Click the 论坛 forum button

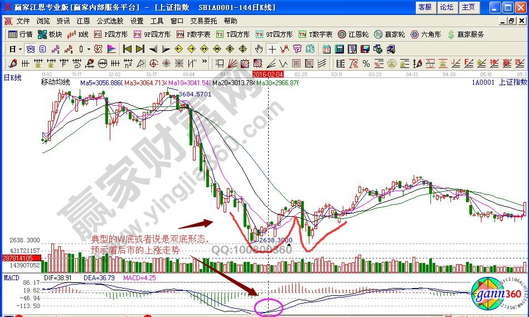click(x=447, y=7)
